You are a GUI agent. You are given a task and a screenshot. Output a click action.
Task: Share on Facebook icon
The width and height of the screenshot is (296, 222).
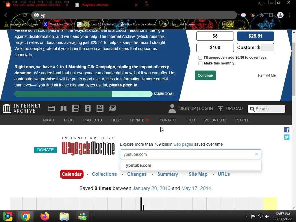(287, 130)
